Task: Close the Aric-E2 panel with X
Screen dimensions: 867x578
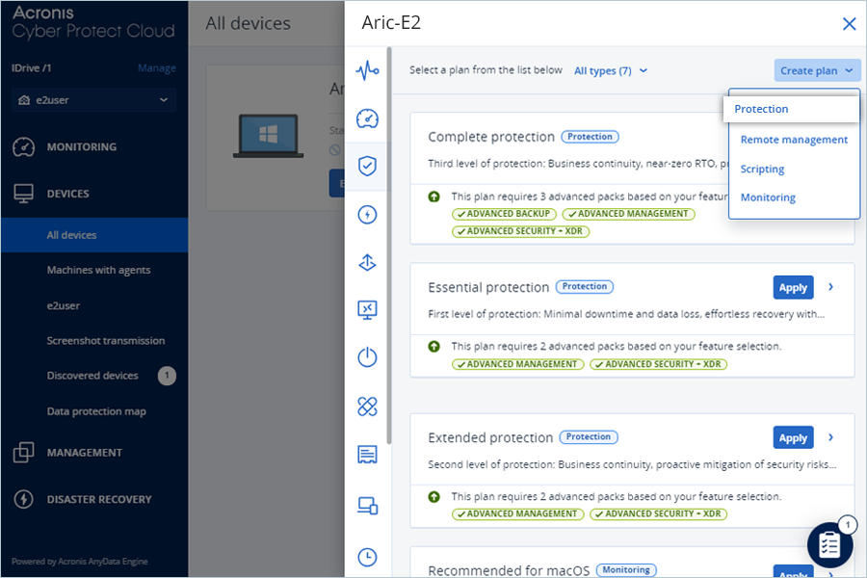Action: [849, 24]
